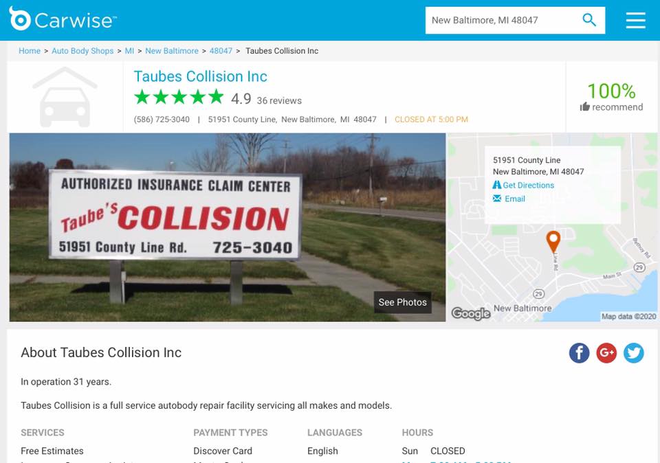Select the MI breadcrumb link
This screenshot has height=463, width=660.
[x=129, y=51]
